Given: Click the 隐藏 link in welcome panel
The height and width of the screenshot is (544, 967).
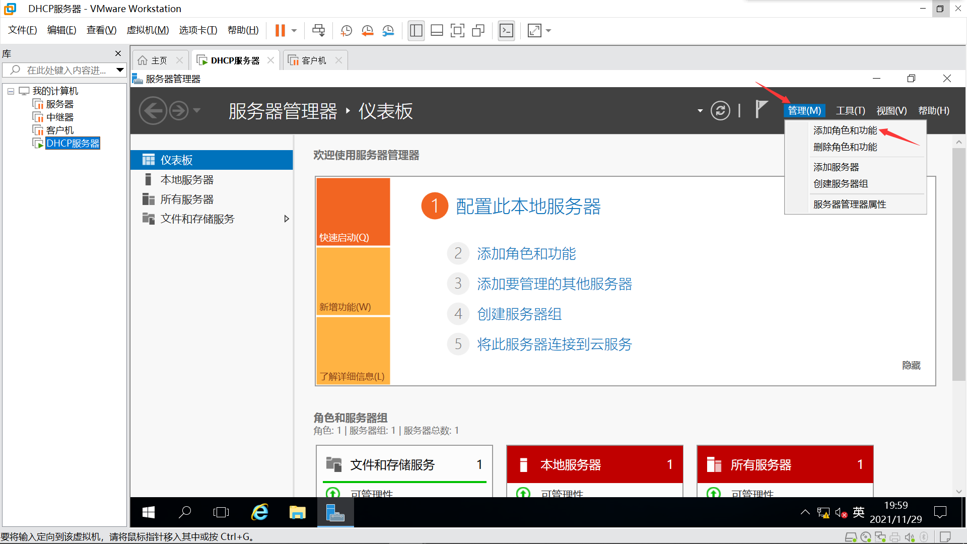Looking at the screenshot, I should coord(911,365).
